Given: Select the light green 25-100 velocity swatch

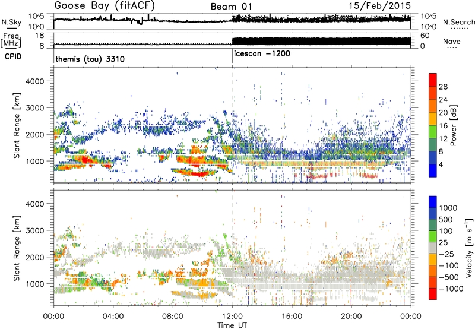Looking at the screenshot, I should click(433, 236).
